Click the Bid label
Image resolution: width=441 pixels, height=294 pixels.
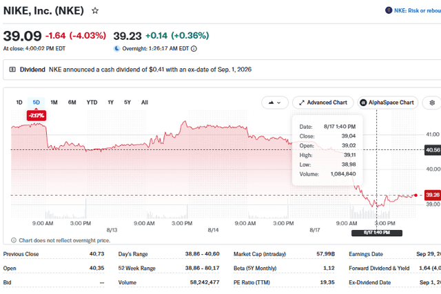(x=8, y=282)
